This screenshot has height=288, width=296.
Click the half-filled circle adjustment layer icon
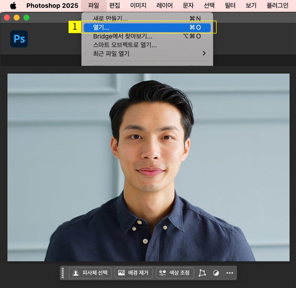click(216, 273)
